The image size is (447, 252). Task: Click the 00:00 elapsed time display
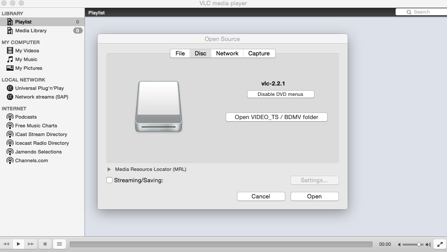point(385,244)
